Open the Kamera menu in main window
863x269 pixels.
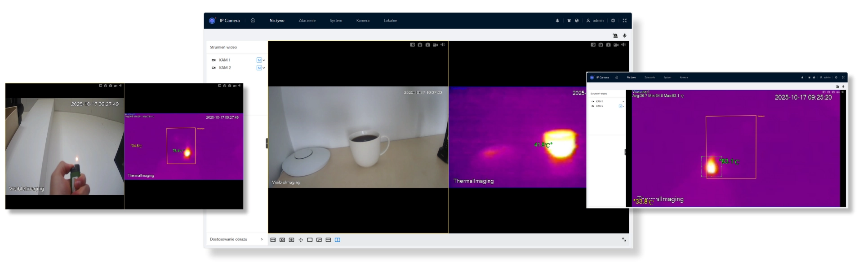363,21
